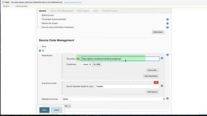Open help icon next to Repository URL field
The height and width of the screenshot is (116, 207).
tap(162, 58)
